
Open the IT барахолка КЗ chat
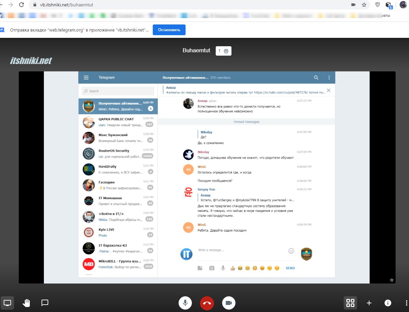[118, 248]
